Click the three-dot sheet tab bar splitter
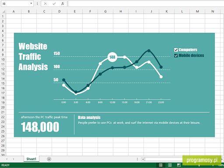The image size is (224, 168). [137, 159]
